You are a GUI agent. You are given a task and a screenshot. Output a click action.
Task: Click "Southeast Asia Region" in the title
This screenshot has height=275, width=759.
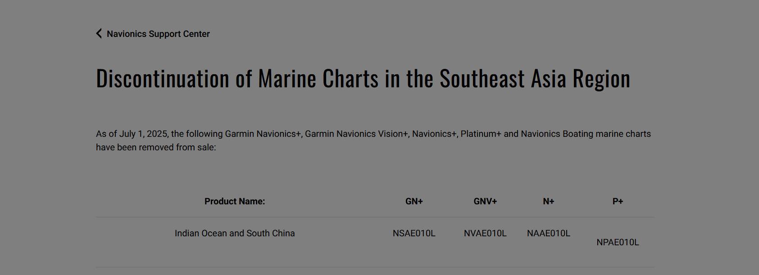(x=535, y=78)
